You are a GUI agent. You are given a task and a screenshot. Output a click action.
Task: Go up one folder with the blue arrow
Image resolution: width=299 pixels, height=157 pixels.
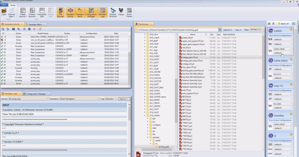pyautogui.click(x=220, y=30)
